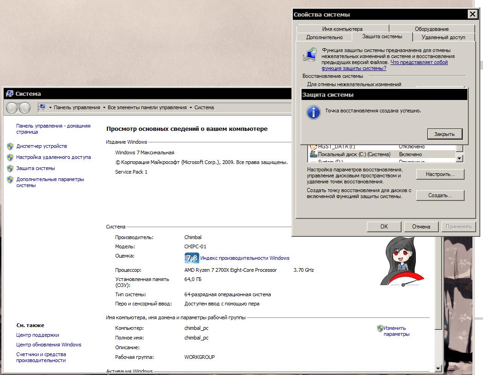Click the Система window title icon
The height and width of the screenshot is (375, 483).
tap(10, 94)
